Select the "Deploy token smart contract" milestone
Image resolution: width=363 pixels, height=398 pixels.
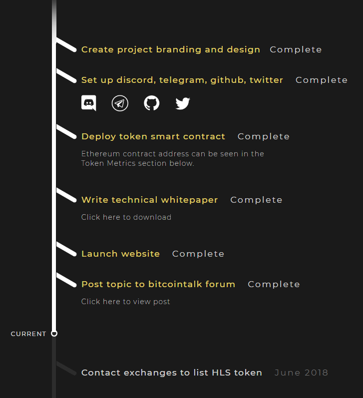pos(153,136)
